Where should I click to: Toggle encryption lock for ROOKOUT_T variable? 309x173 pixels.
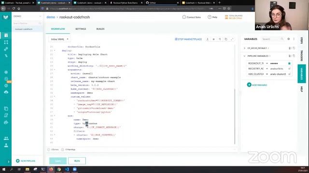pyautogui.click(x=289, y=63)
